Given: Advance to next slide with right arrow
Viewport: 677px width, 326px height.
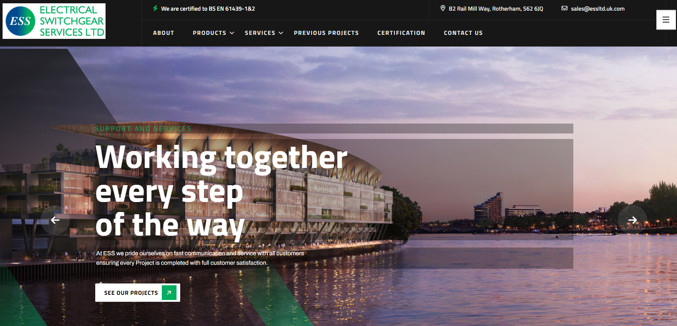Looking at the screenshot, I should pyautogui.click(x=633, y=220).
